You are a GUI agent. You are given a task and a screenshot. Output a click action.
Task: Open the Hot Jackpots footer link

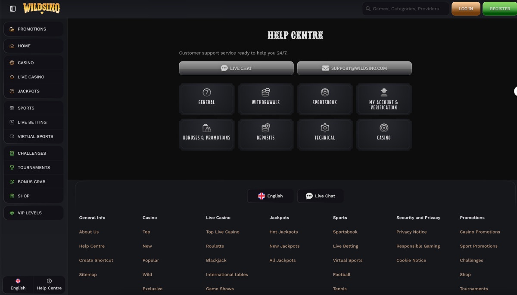(283, 232)
